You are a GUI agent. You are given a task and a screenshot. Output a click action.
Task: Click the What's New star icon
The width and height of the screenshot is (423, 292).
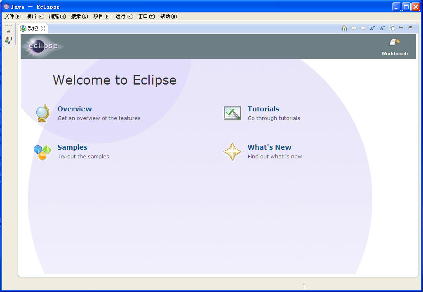232,151
